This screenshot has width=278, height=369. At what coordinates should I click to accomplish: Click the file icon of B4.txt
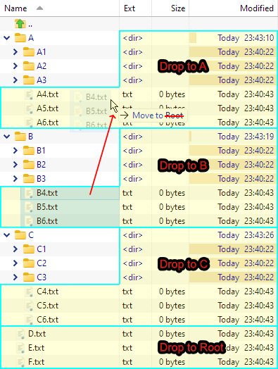point(29,193)
